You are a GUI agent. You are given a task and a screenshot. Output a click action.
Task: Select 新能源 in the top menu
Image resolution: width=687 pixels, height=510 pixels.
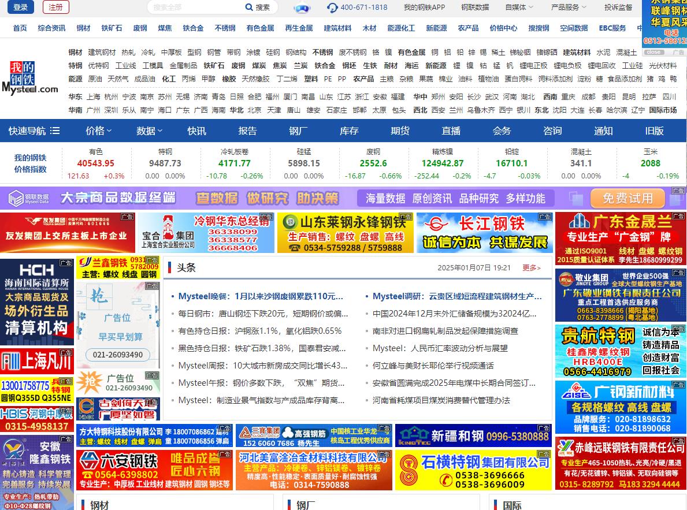436,28
